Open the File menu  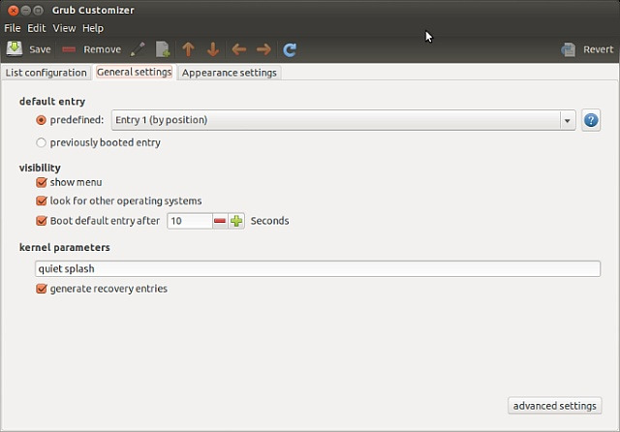13,28
